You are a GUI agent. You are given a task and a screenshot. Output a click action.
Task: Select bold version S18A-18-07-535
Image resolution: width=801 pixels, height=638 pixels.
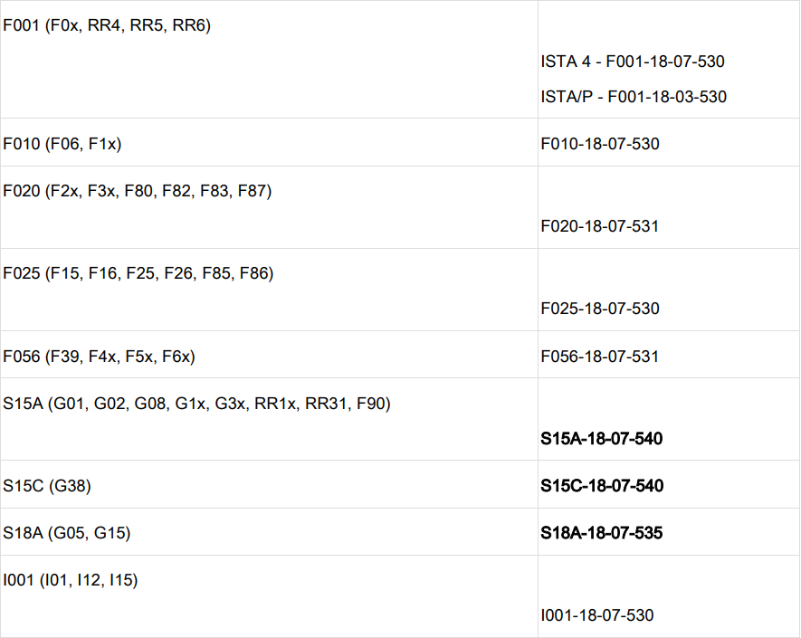pyautogui.click(x=602, y=534)
